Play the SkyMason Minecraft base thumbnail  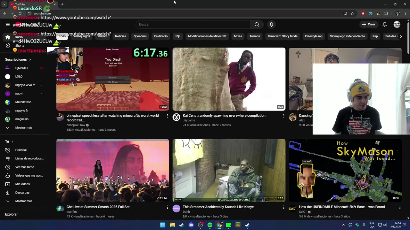pos(345,170)
